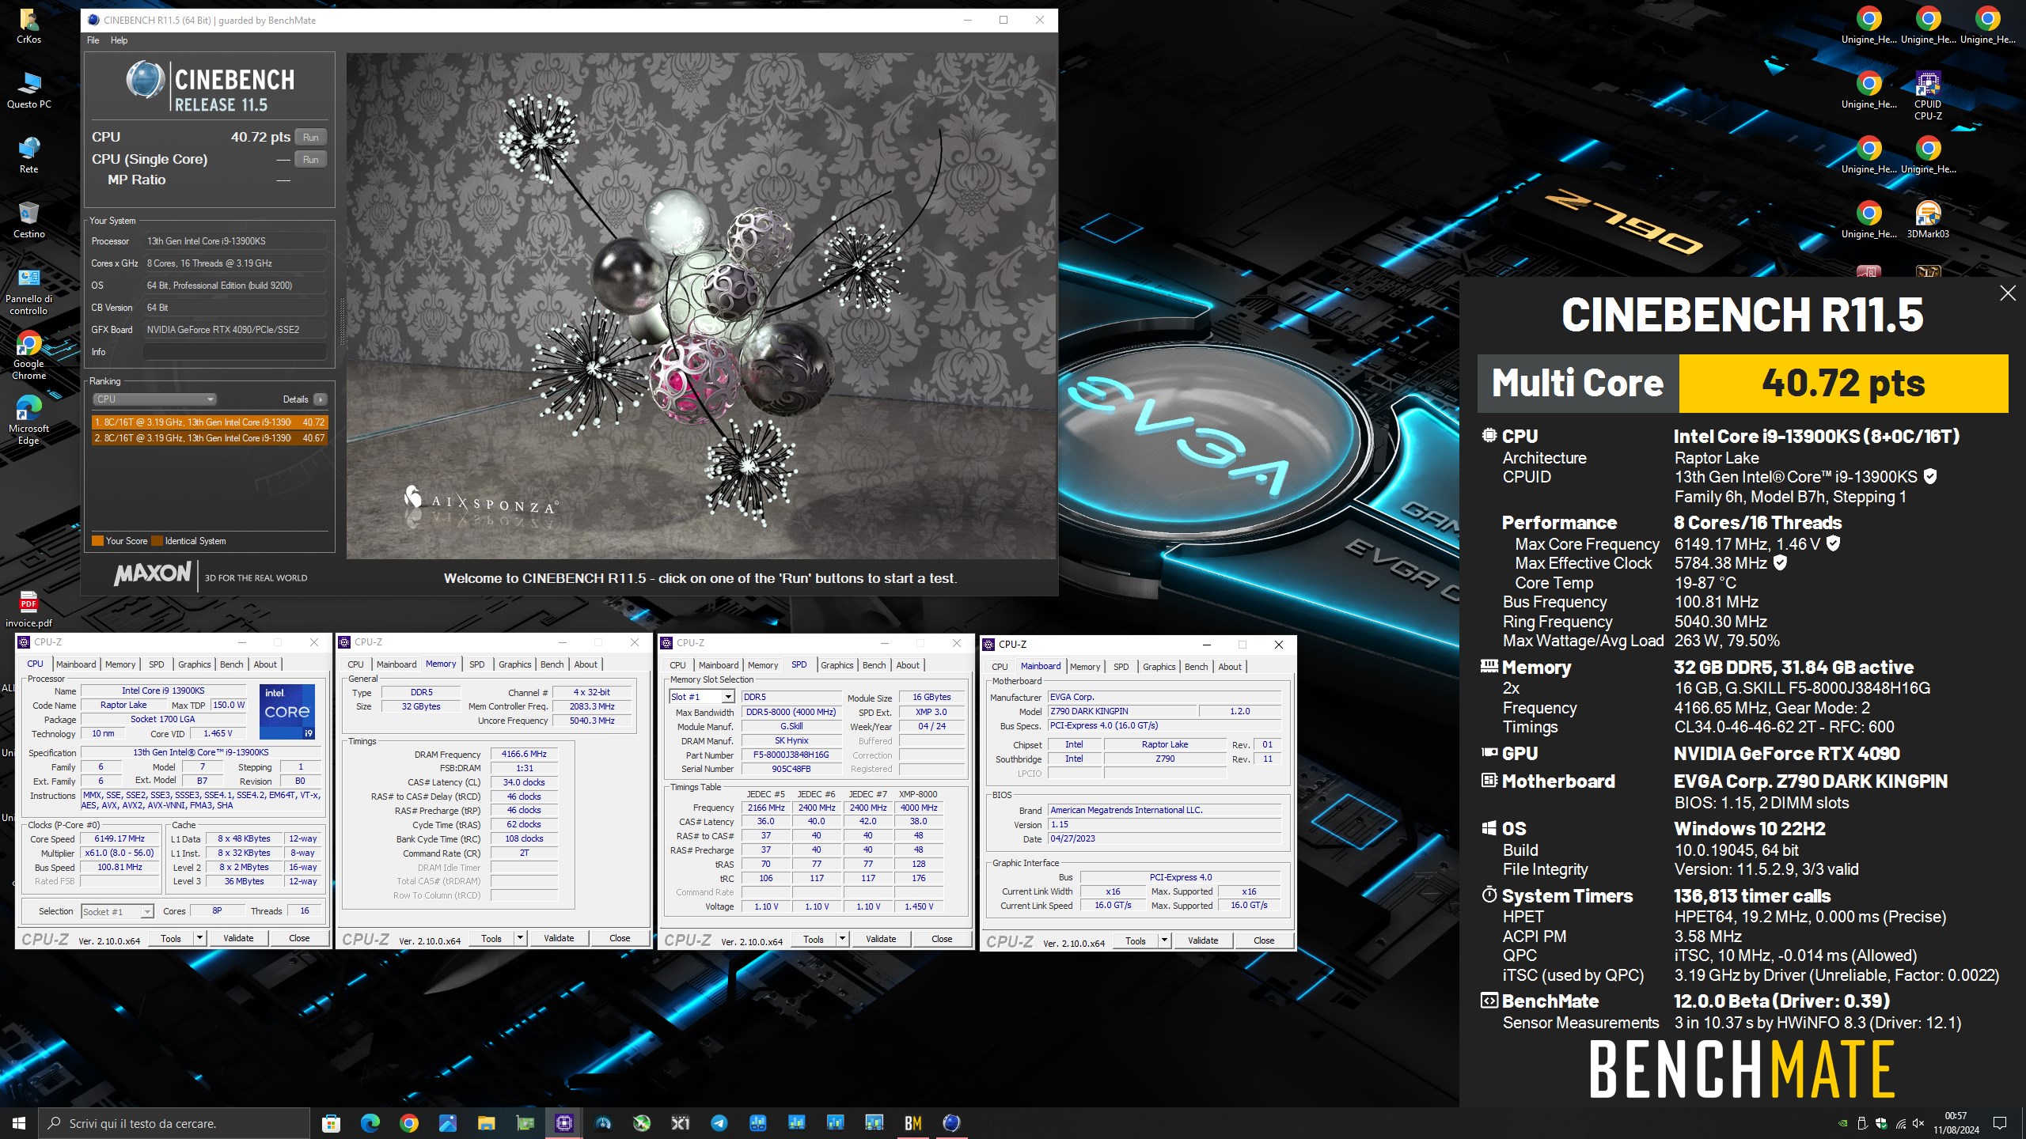This screenshot has height=1139, width=2026.
Task: Click the muted volume tray icon
Action: (1918, 1123)
